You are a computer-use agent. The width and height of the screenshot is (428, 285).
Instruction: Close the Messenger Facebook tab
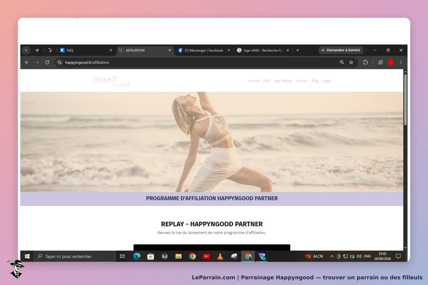tap(228, 50)
